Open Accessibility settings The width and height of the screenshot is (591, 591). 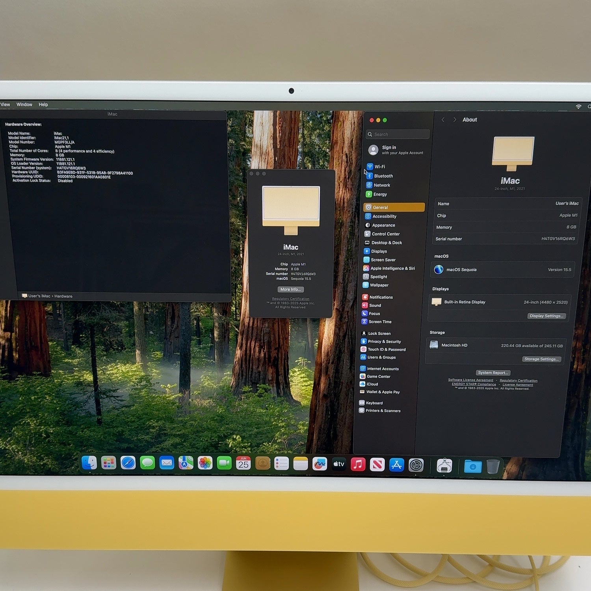(x=394, y=216)
